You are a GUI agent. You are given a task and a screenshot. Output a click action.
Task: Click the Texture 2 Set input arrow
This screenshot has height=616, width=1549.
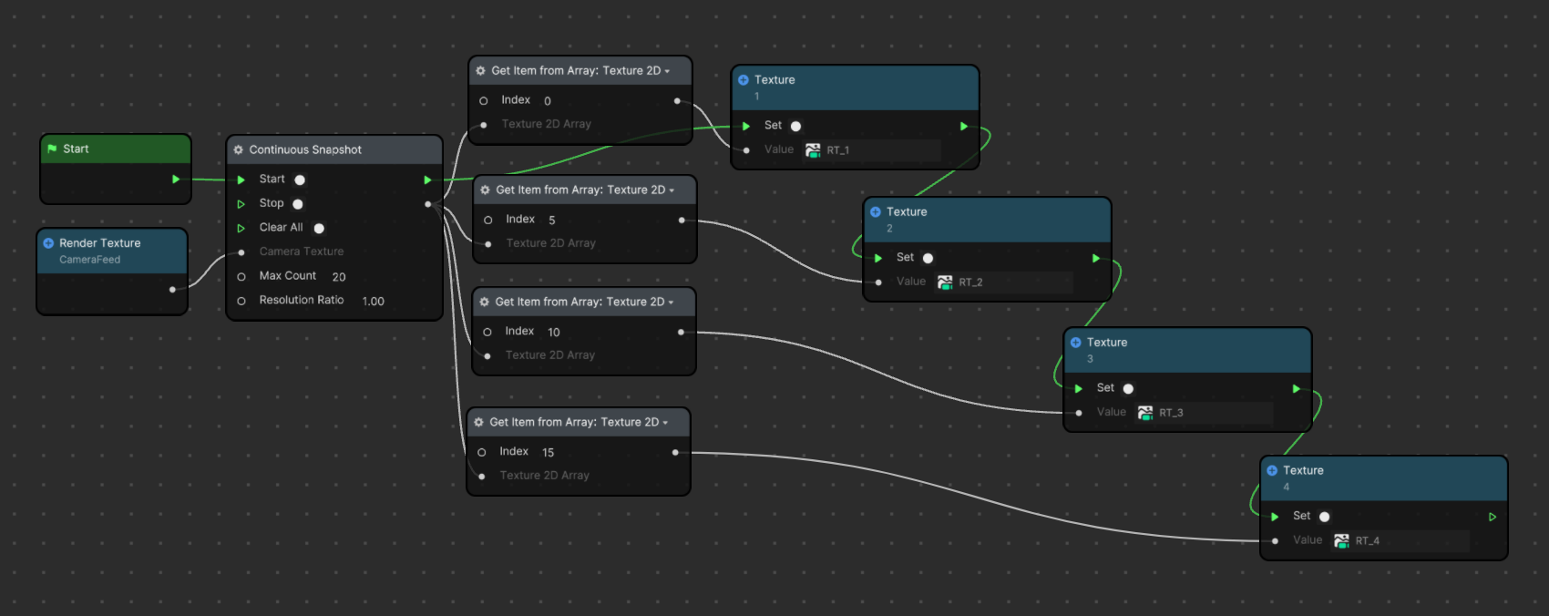click(878, 259)
